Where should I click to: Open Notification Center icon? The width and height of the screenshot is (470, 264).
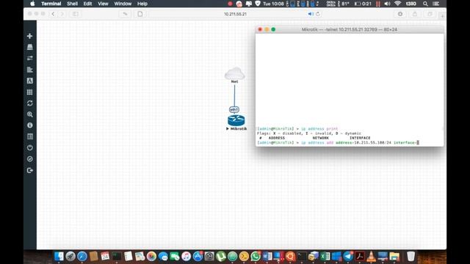tap(436, 4)
